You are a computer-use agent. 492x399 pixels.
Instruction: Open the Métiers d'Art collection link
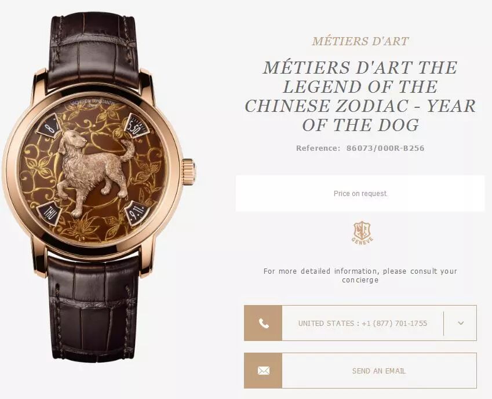(x=360, y=41)
